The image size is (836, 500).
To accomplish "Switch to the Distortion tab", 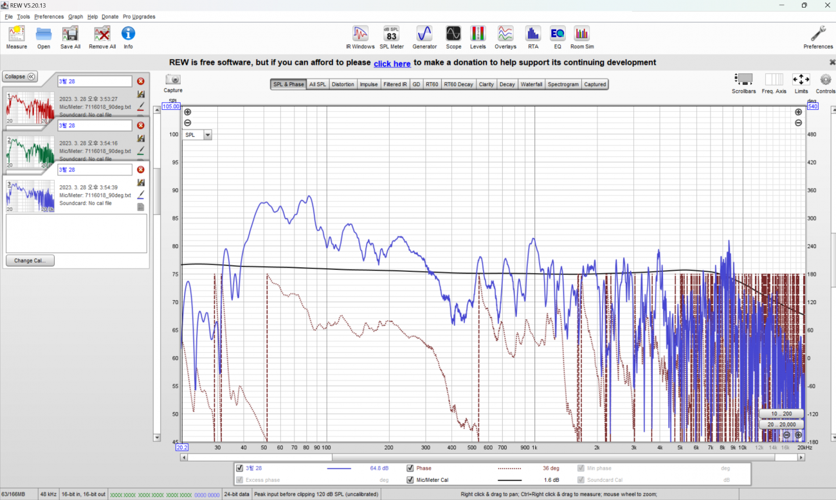I will click(343, 84).
